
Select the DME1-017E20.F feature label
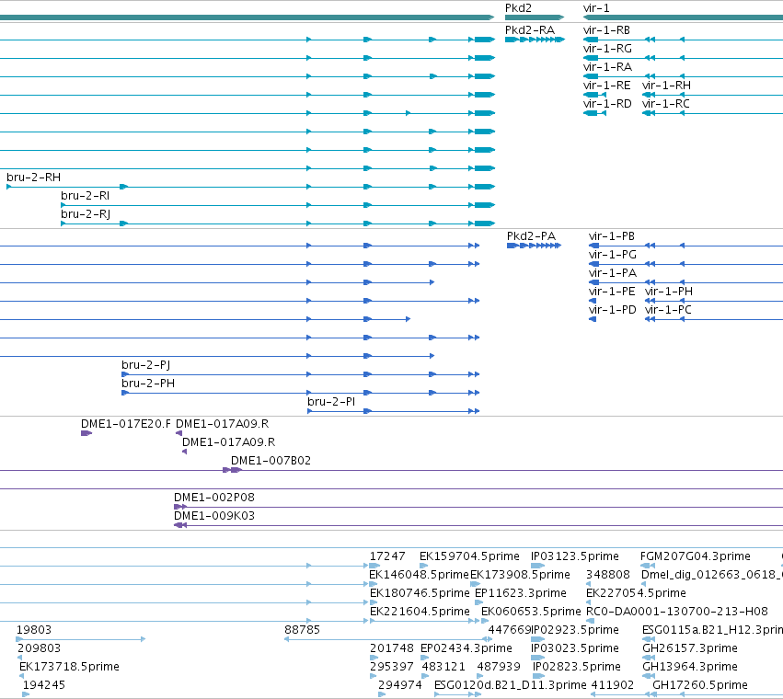[x=126, y=424]
